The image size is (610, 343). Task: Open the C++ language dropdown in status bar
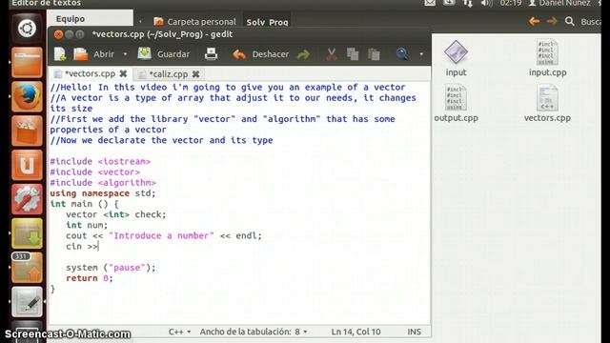point(179,332)
